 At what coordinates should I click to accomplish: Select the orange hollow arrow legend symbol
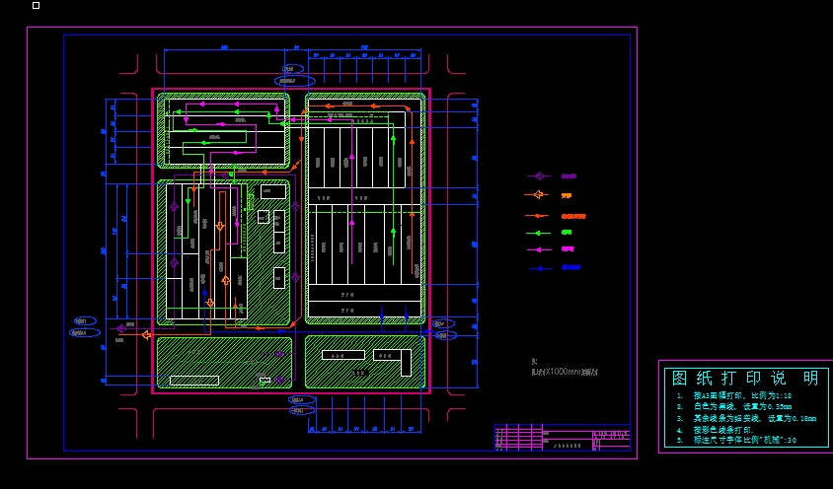[538, 195]
